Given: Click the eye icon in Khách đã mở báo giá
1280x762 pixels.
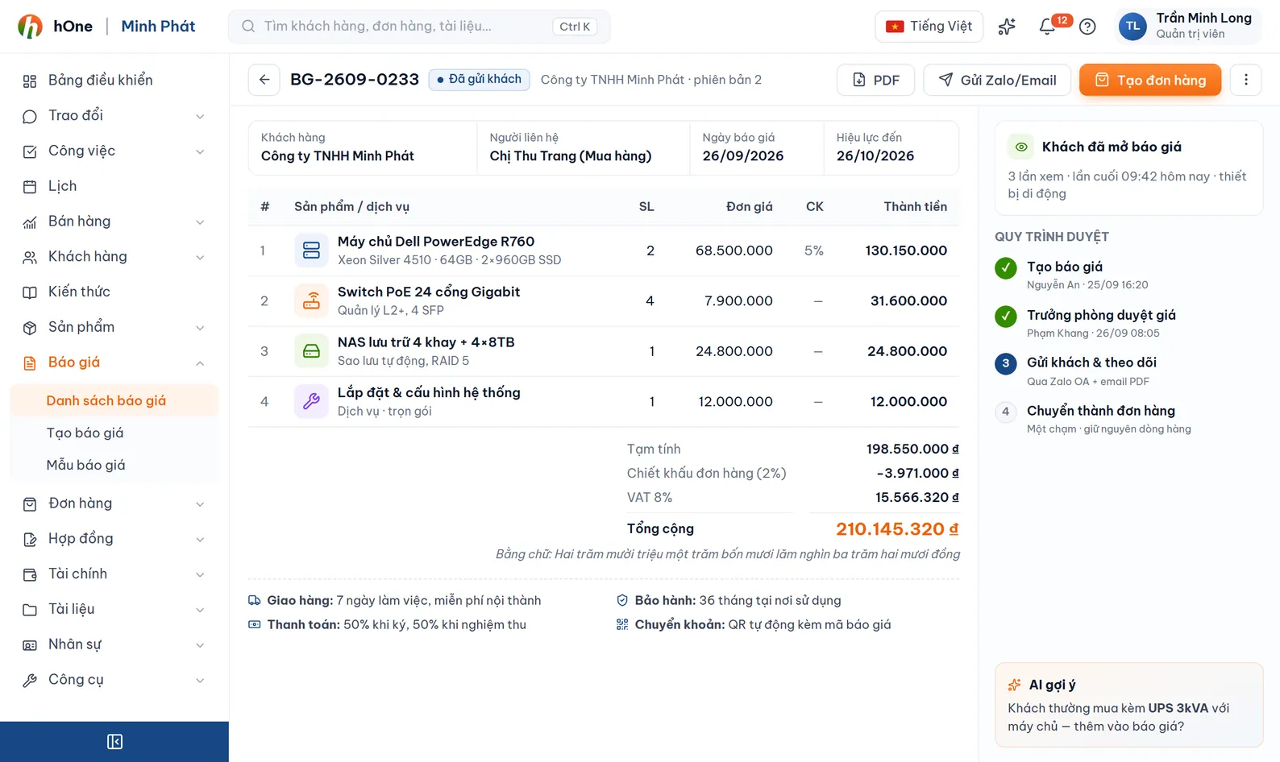Looking at the screenshot, I should pos(1021,147).
